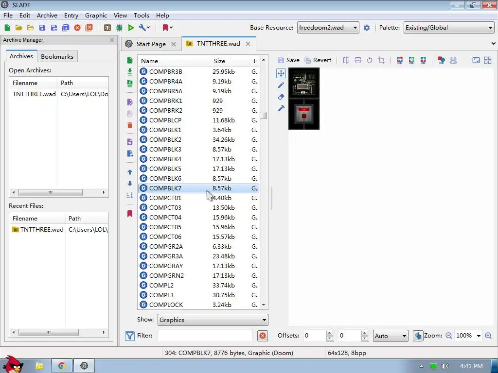Screen dimensions: 498x373
Task: Save the graphic changes
Action: pyautogui.click(x=288, y=60)
